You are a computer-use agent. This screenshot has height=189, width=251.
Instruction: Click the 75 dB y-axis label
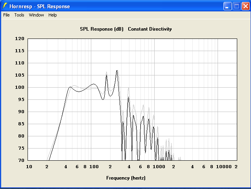click(21, 148)
